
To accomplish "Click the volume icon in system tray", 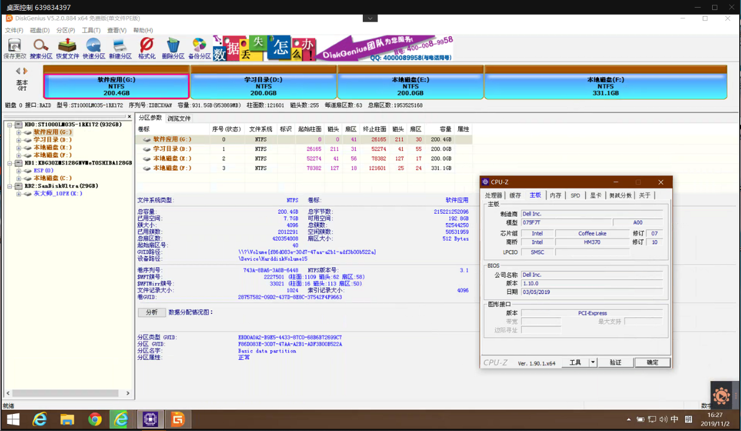I will coord(664,420).
